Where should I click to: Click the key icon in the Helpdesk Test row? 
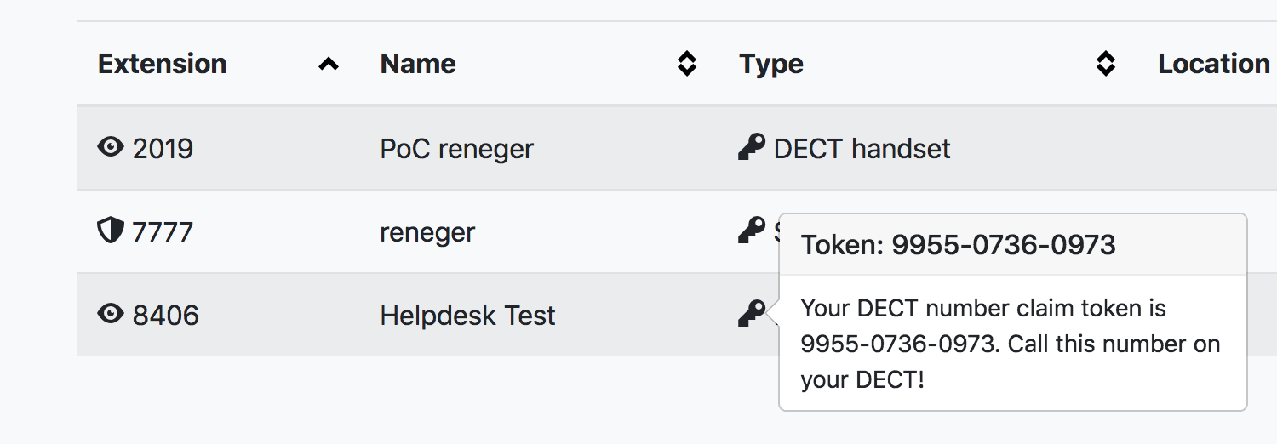[752, 314]
